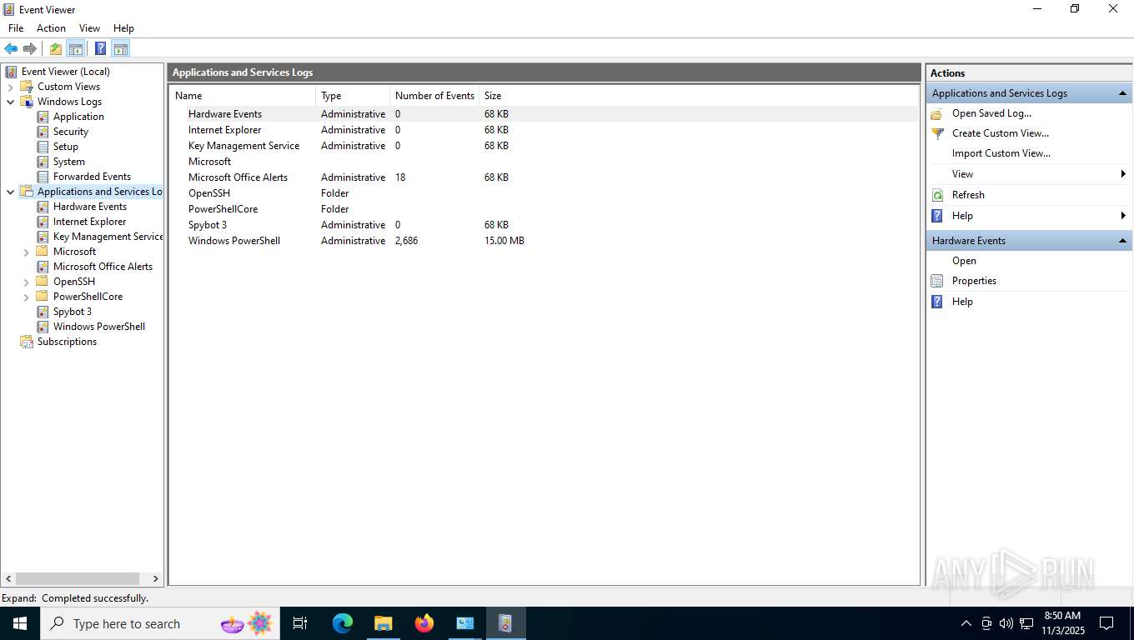Collapse the Windows Logs tree node
Viewport: 1134px width, 640px height.
click(11, 102)
